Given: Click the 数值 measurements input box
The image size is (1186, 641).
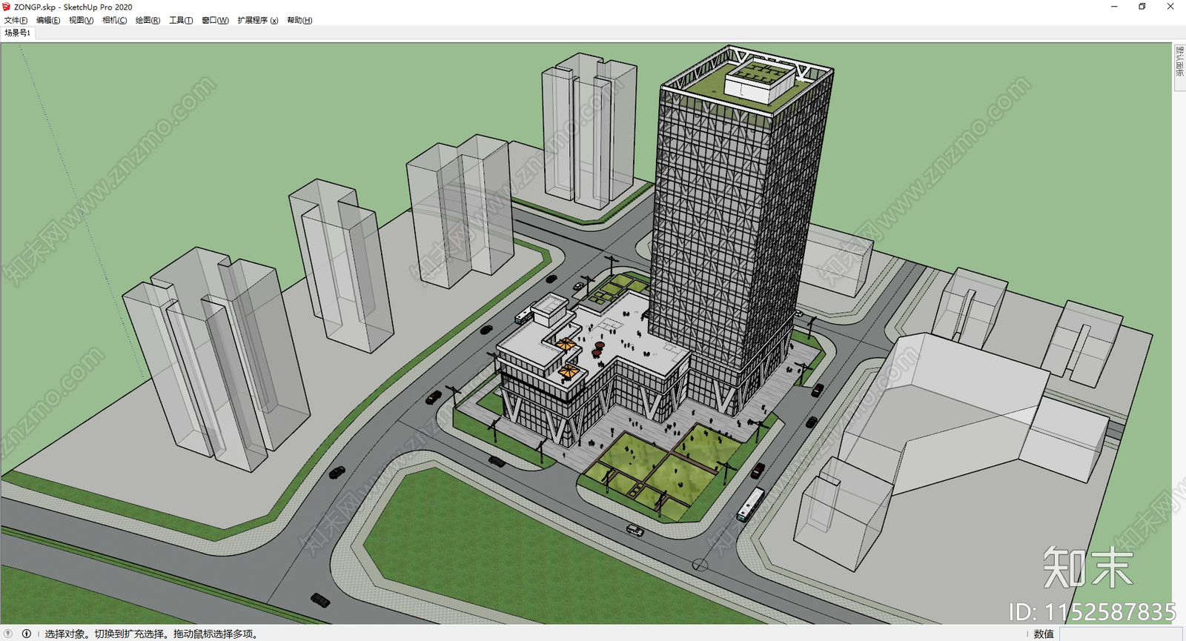Looking at the screenshot, I should tap(1121, 634).
